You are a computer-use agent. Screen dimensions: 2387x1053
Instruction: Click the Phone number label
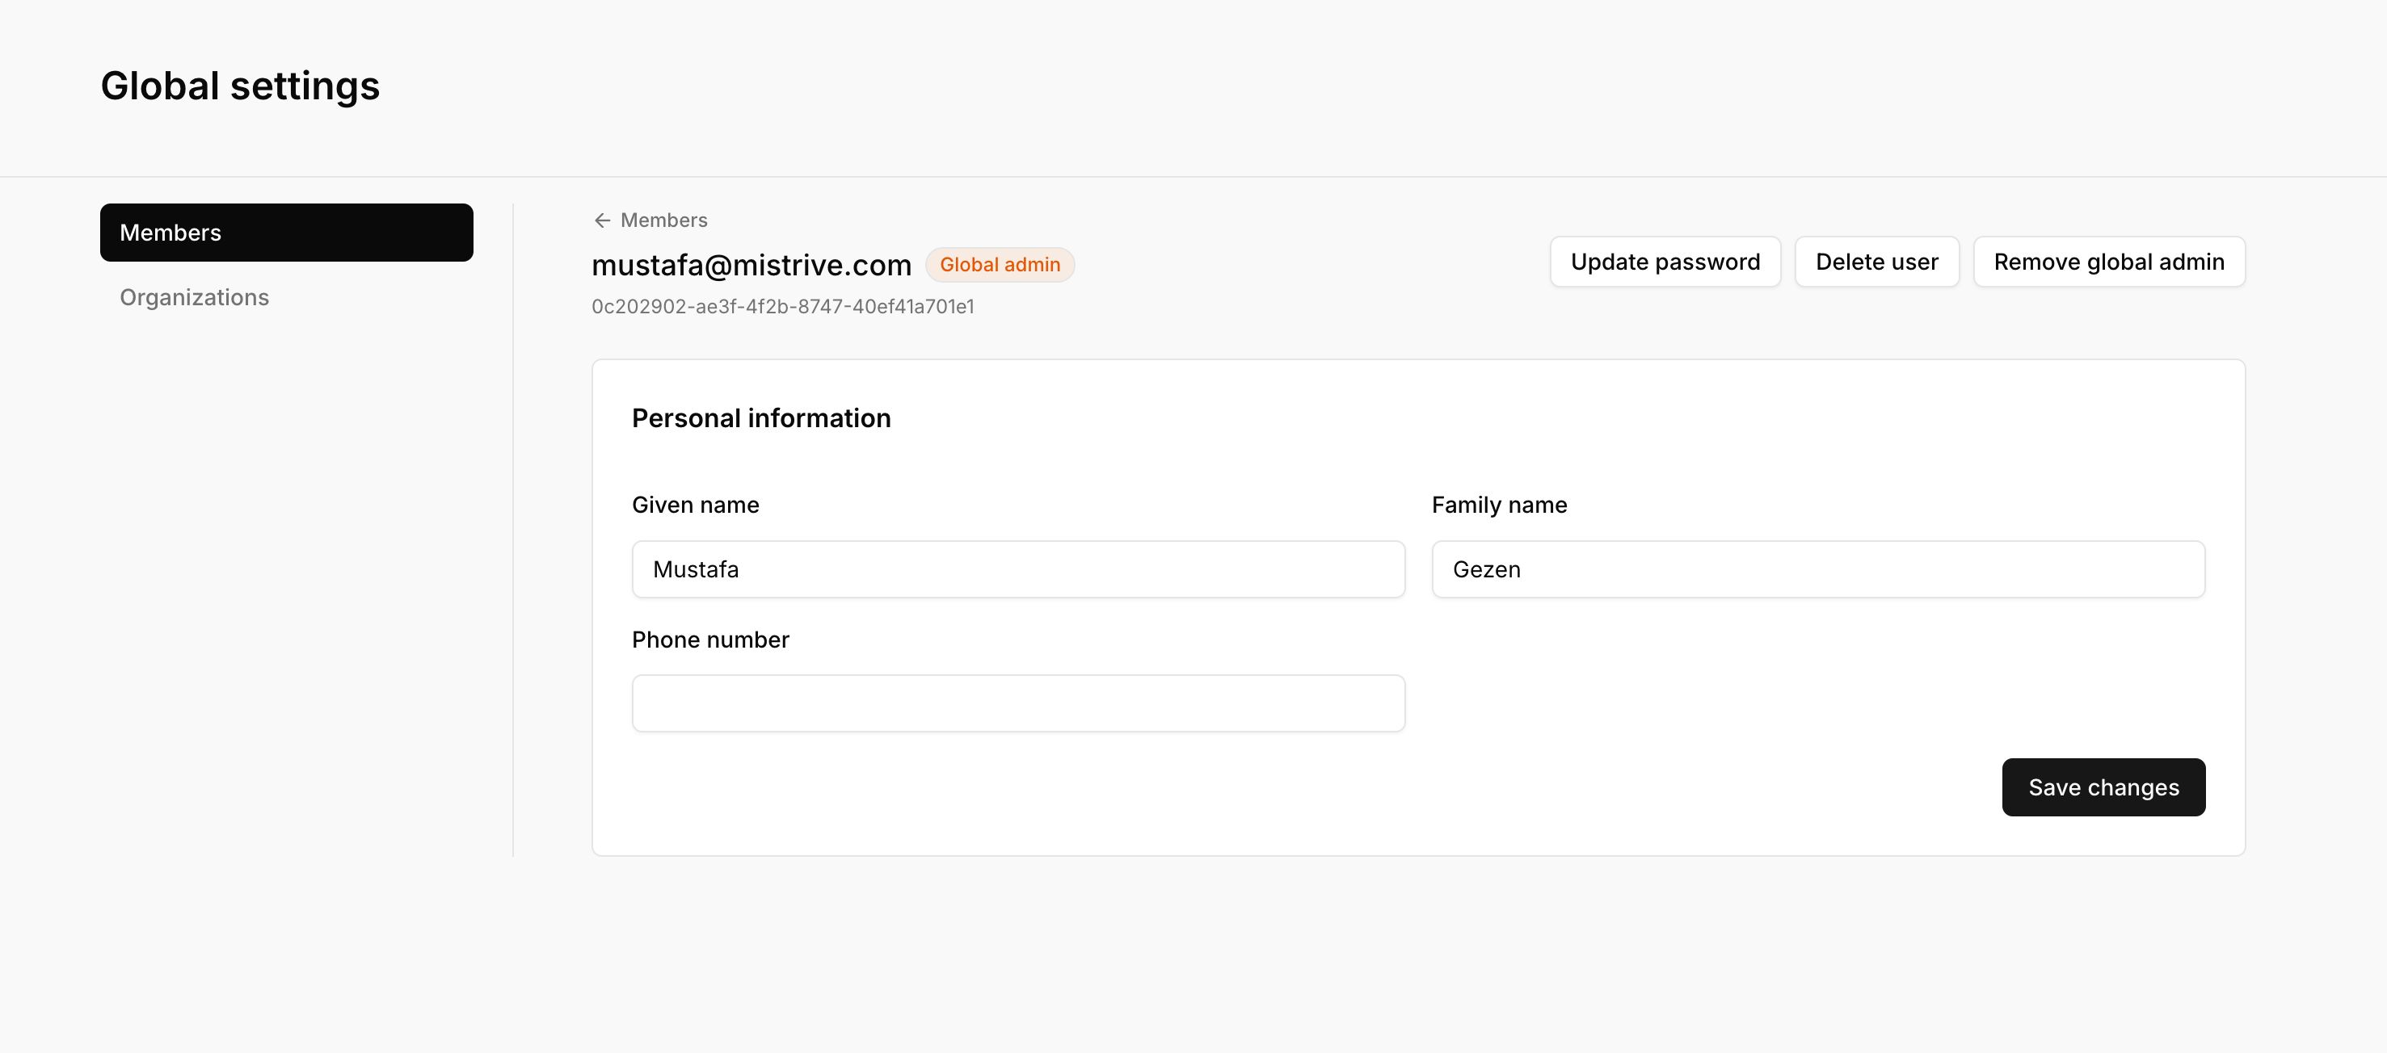coord(709,639)
